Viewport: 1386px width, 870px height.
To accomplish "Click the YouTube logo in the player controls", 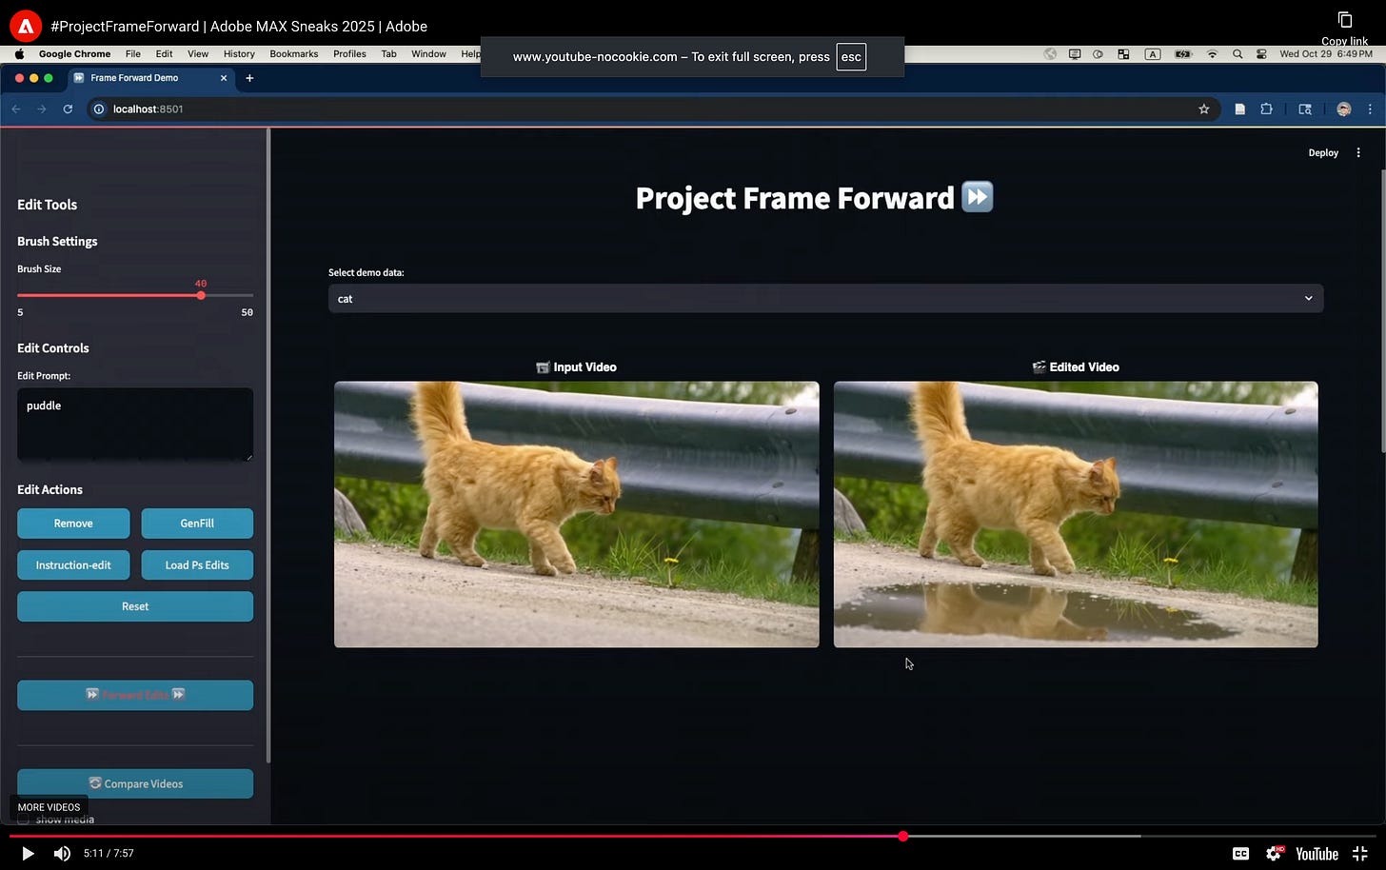I will pyautogui.click(x=1316, y=853).
